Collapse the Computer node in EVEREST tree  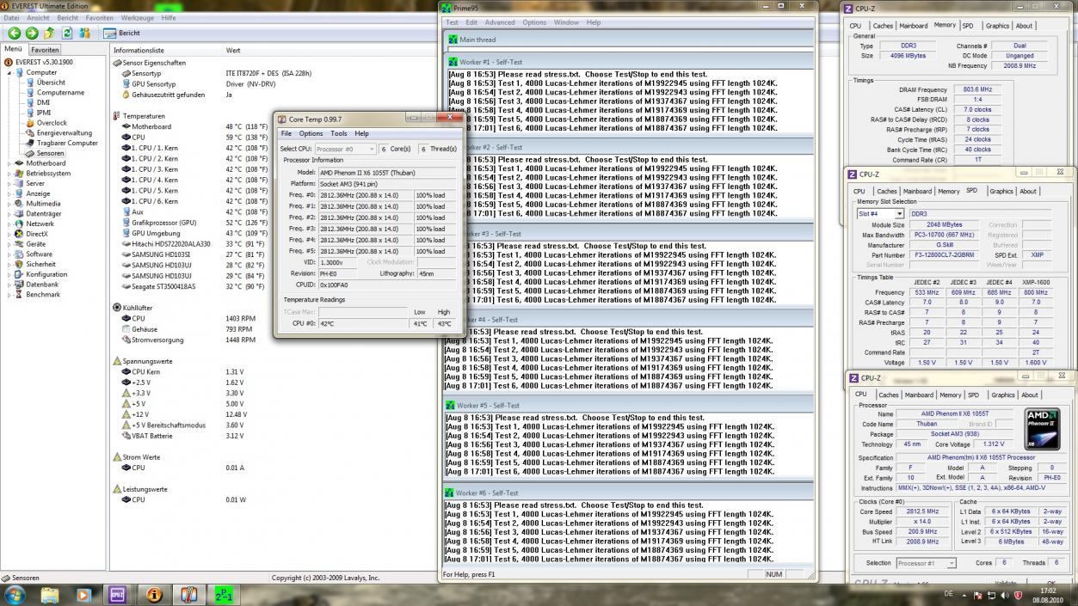pos(9,72)
